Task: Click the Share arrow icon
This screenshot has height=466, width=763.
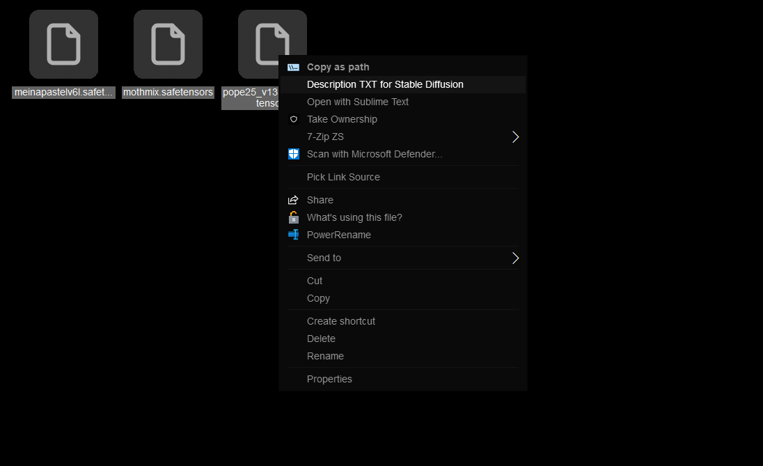Action: point(293,200)
